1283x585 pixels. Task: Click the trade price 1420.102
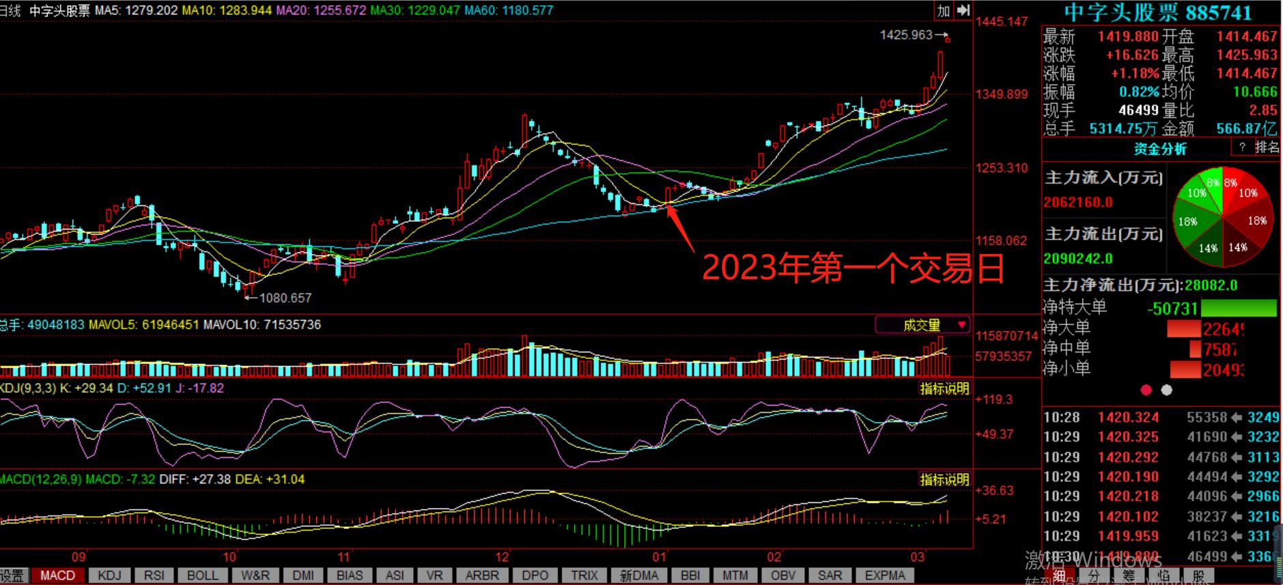(1128, 516)
